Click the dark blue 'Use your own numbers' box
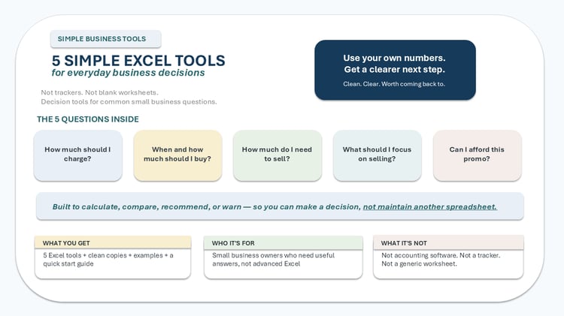 (395, 70)
